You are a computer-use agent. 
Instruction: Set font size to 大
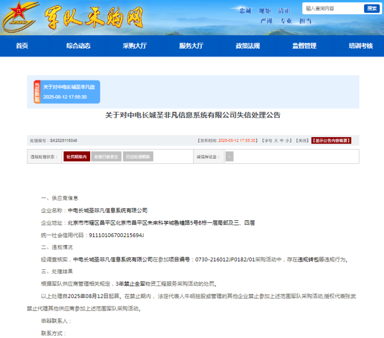(x=276, y=141)
